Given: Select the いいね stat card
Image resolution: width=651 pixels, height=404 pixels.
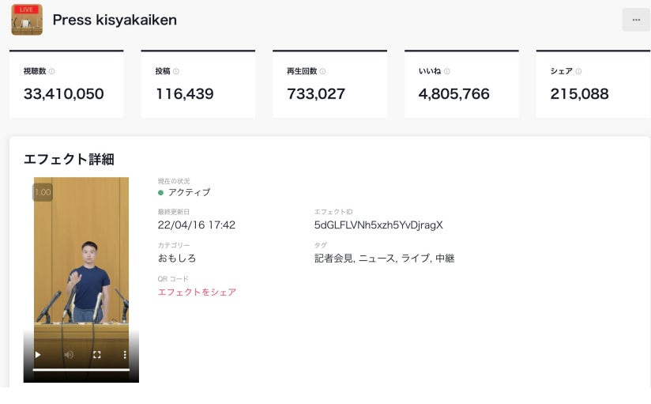Looking at the screenshot, I should coord(461,85).
